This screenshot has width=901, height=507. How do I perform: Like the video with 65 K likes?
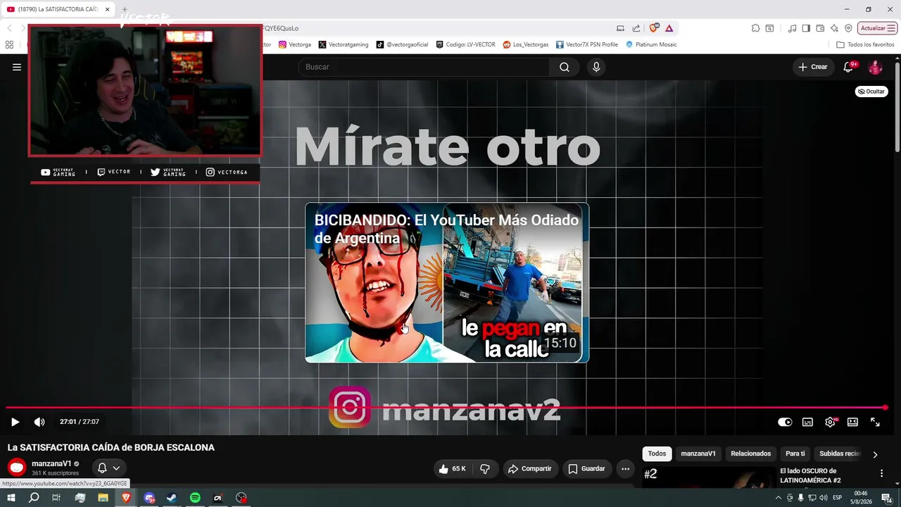(451, 469)
